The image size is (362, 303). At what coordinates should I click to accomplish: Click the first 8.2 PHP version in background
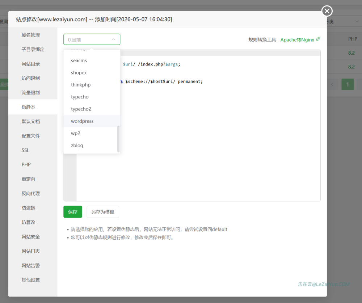pyautogui.click(x=352, y=53)
